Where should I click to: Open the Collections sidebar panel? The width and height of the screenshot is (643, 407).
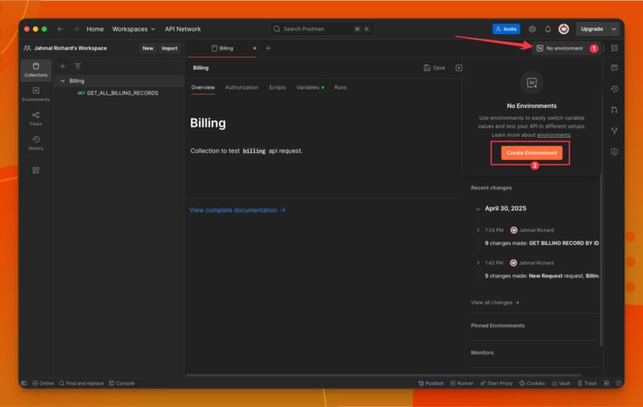pos(36,70)
